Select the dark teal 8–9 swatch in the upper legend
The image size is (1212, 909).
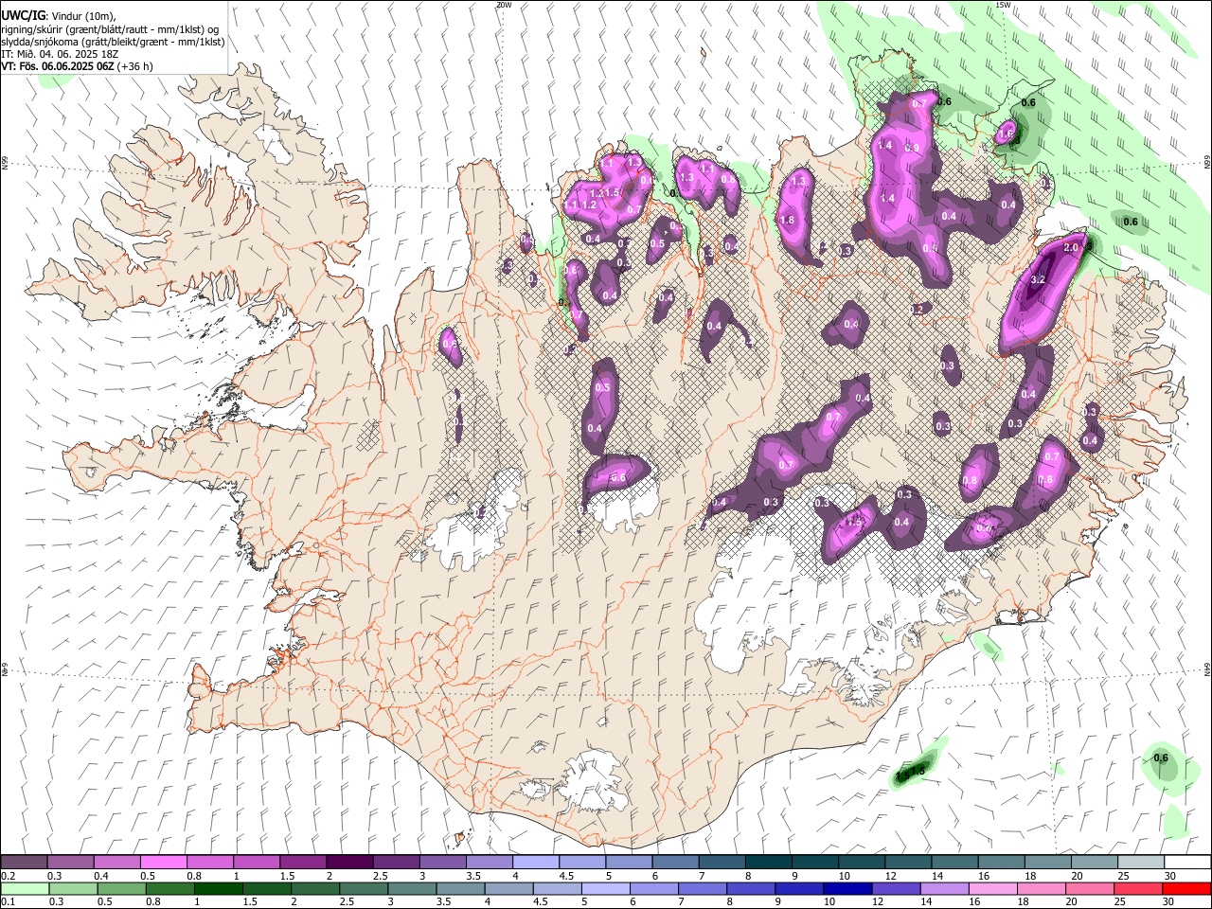coord(768,863)
